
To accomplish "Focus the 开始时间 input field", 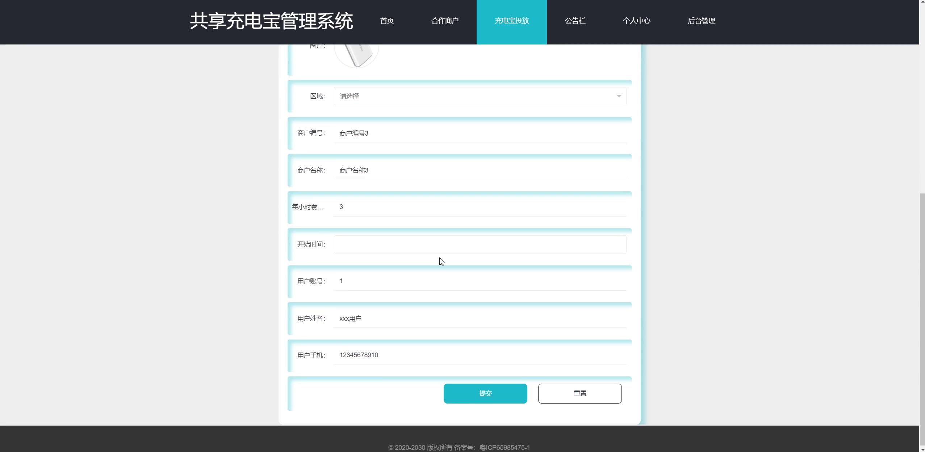I will tap(480, 244).
